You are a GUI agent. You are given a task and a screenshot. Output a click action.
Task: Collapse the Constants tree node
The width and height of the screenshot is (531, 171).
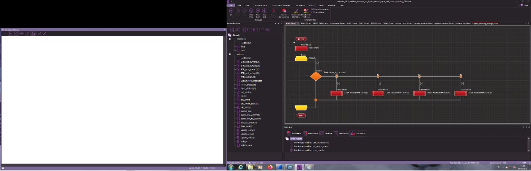pyautogui.click(x=230, y=39)
